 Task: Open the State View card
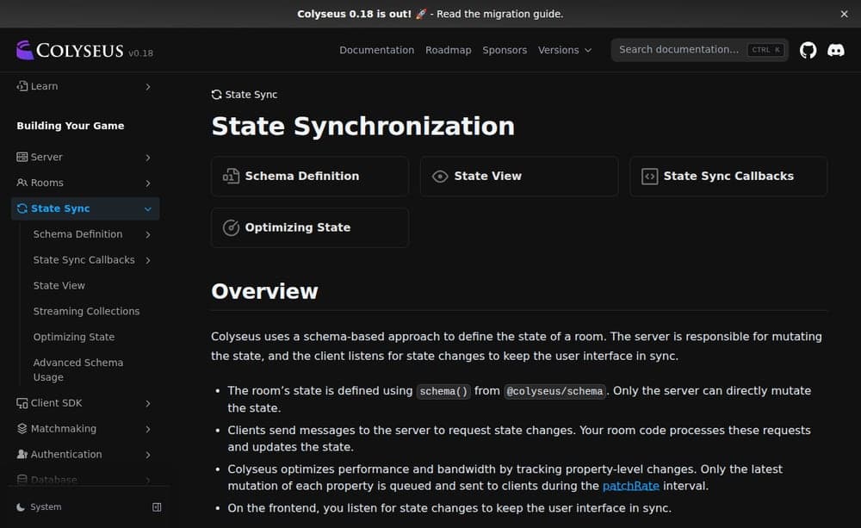519,177
